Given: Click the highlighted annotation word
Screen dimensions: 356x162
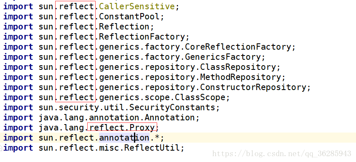Looking at the screenshot, I should tap(124, 138).
